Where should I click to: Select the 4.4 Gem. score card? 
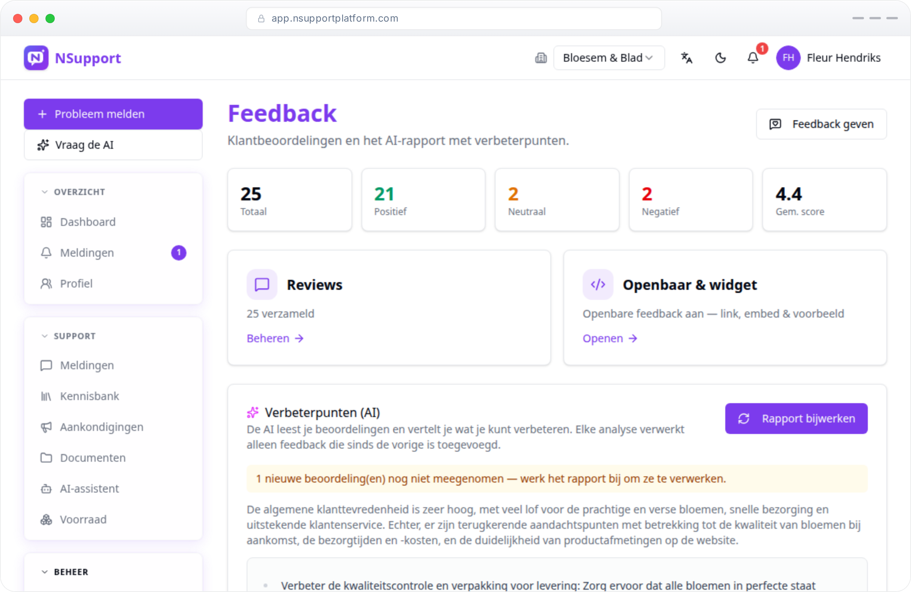click(825, 200)
